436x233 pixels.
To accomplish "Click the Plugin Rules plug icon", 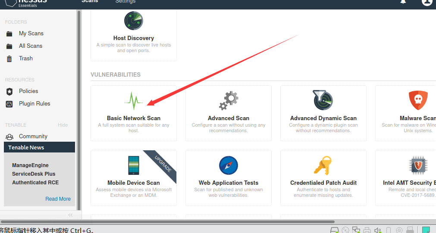I will pyautogui.click(x=9, y=104).
